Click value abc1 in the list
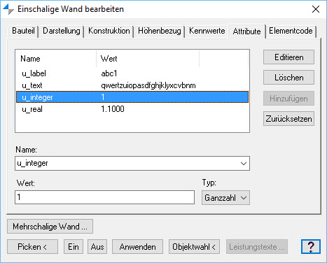Screen dimensions: 327x263 pyautogui.click(x=109, y=73)
